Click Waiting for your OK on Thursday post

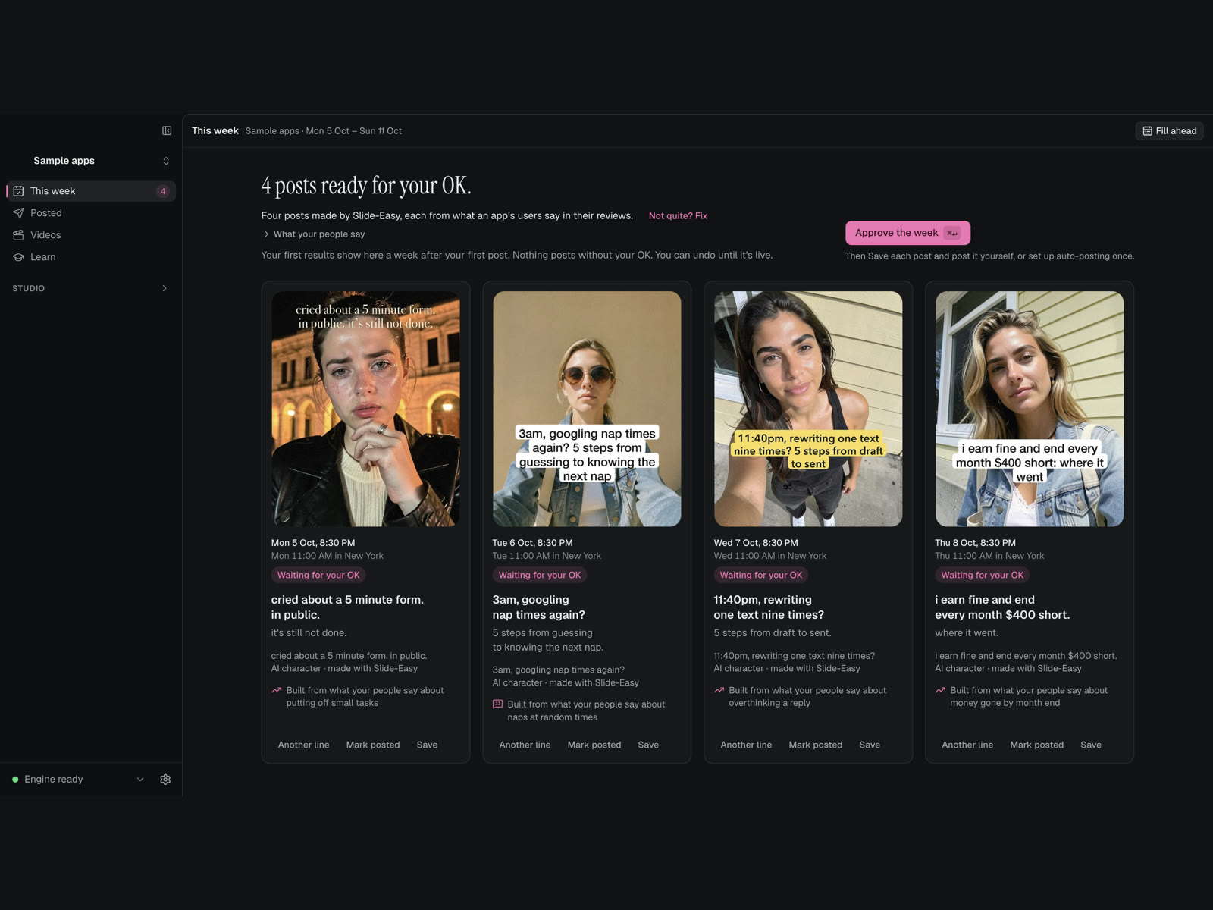pos(982,575)
